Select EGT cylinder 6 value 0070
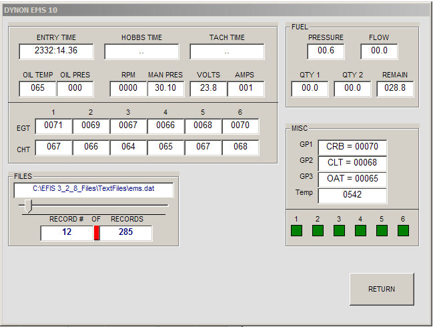This screenshot has width=433, height=327. click(x=240, y=126)
